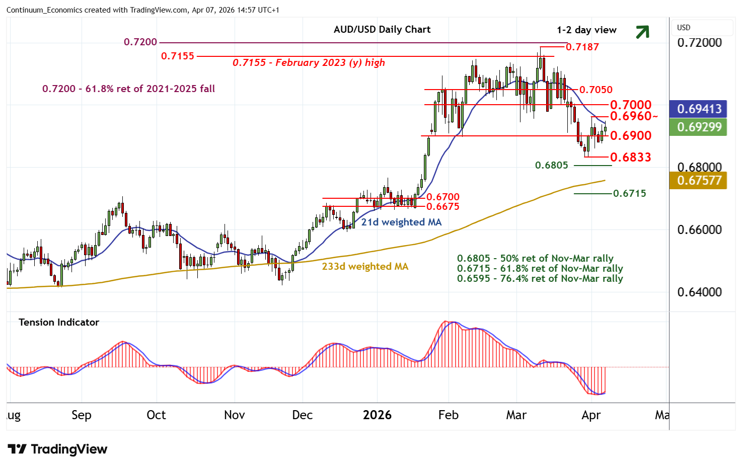Select the 21d weighted MA label

401,222
